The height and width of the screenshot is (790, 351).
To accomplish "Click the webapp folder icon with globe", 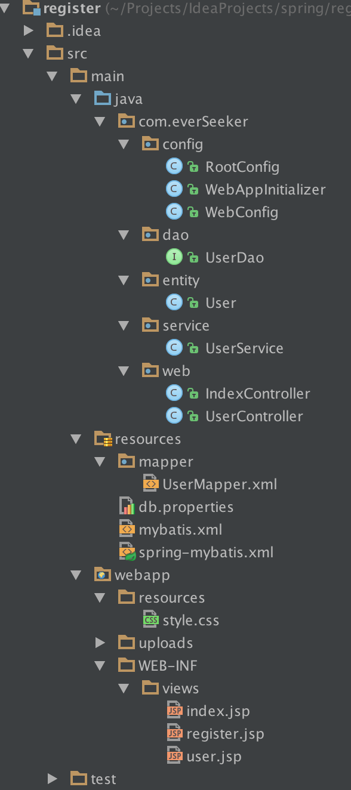I will point(103,575).
